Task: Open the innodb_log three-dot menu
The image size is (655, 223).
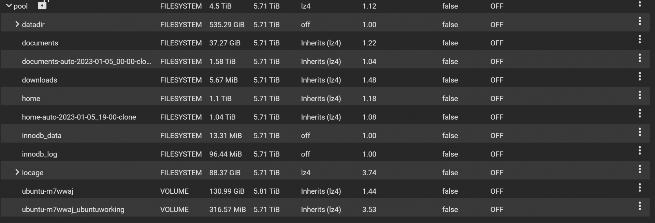Action: (640, 150)
